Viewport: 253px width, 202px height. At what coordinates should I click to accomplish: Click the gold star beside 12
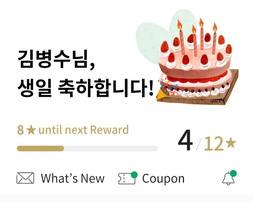231,143
